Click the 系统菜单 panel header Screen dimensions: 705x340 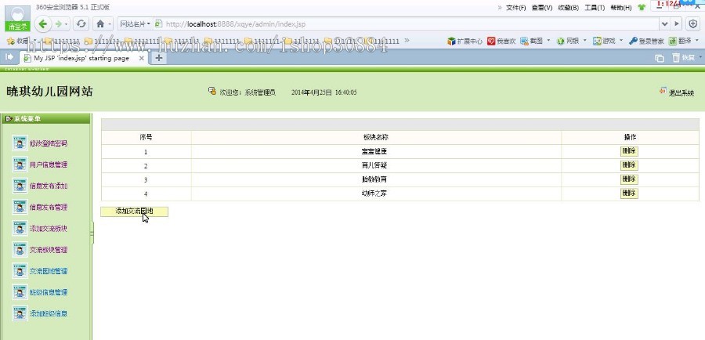(45, 119)
